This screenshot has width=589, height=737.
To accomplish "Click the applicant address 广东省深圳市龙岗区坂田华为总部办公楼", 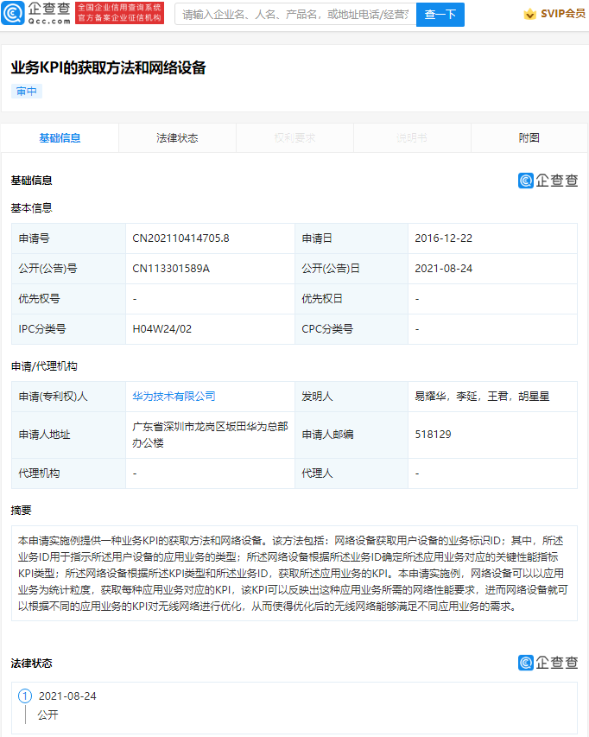I will point(210,435).
